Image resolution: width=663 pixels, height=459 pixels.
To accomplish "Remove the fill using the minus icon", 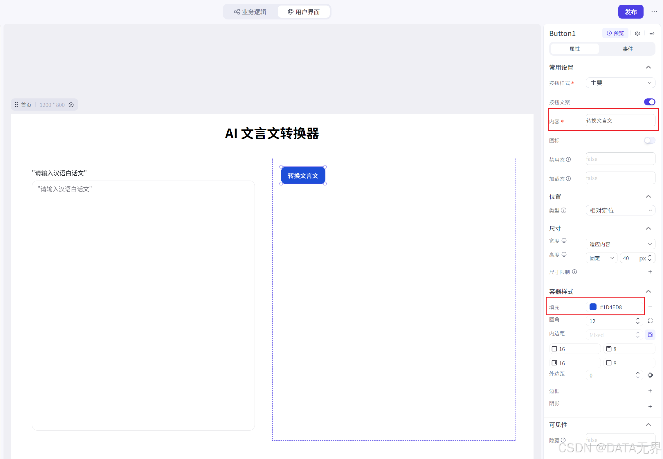I will click(x=650, y=307).
